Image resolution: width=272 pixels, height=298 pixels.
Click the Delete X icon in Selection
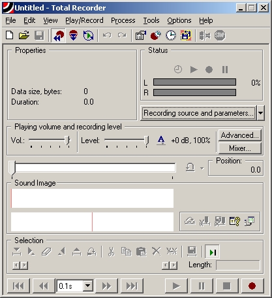tap(157, 252)
